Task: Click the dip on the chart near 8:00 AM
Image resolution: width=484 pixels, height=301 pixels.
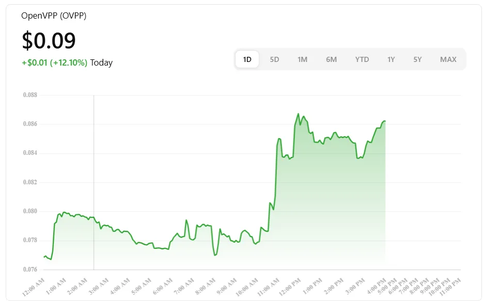Action: [x=215, y=254]
